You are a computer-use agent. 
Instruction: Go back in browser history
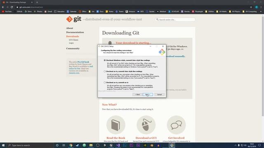[3, 7]
